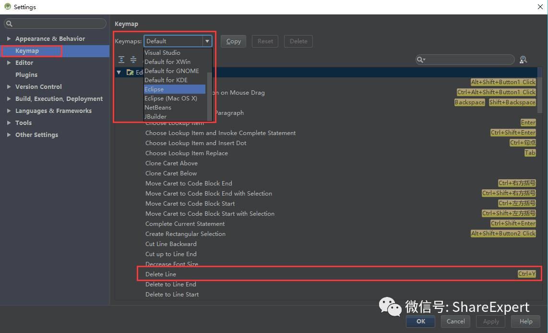Select Delete to Line Start action

[172, 295]
